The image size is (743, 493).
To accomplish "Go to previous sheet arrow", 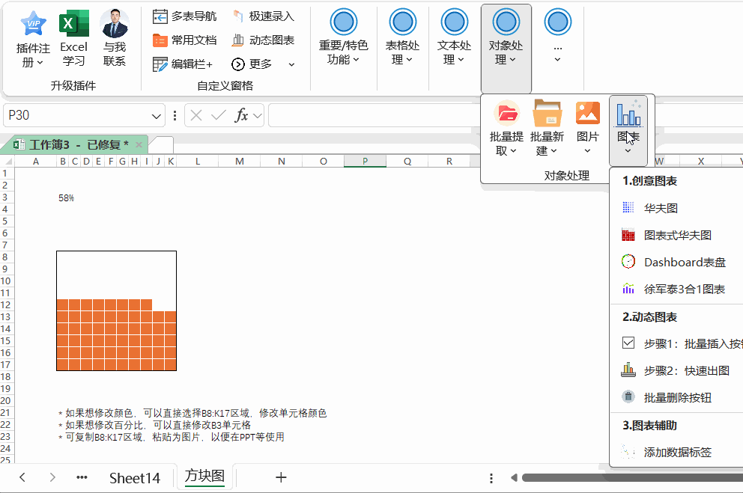I will point(22,477).
